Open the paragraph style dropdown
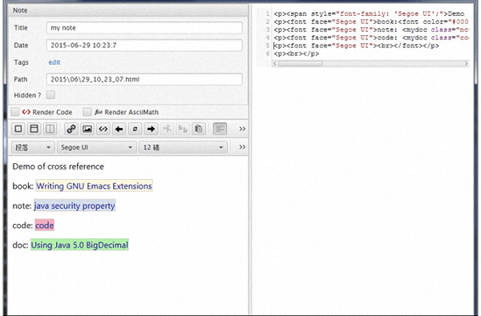Viewport: 481px width, 316px height. point(33,147)
